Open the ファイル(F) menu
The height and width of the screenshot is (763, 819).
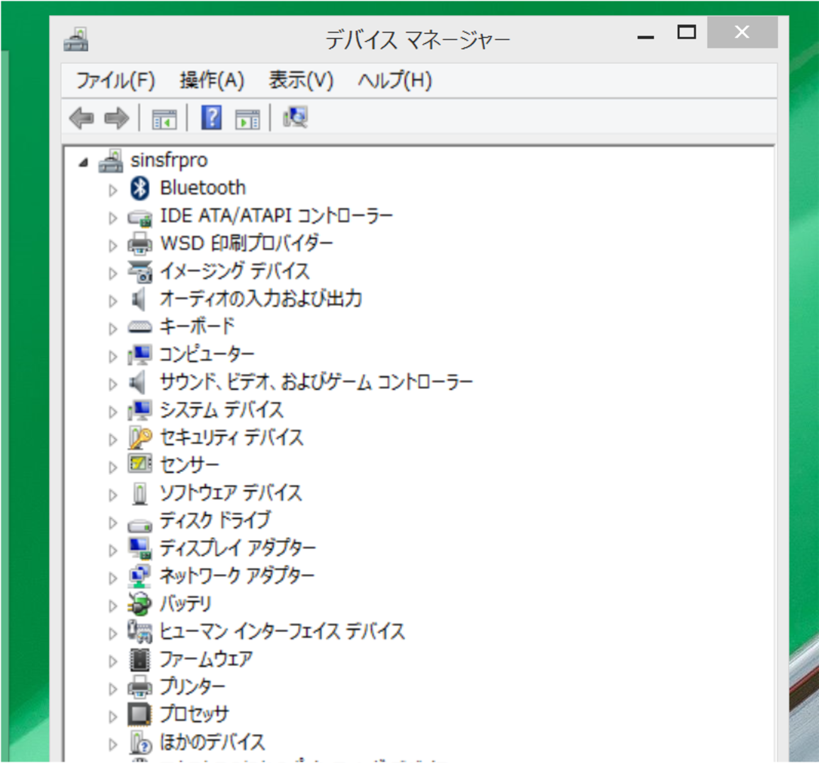(x=115, y=81)
